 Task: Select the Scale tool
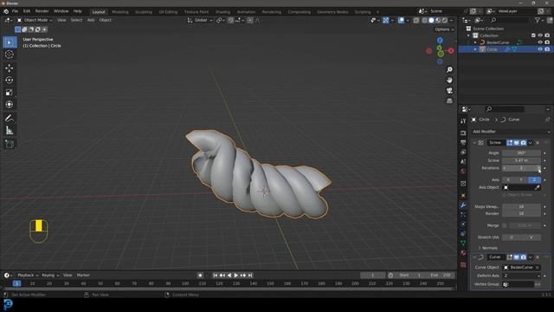(10, 93)
